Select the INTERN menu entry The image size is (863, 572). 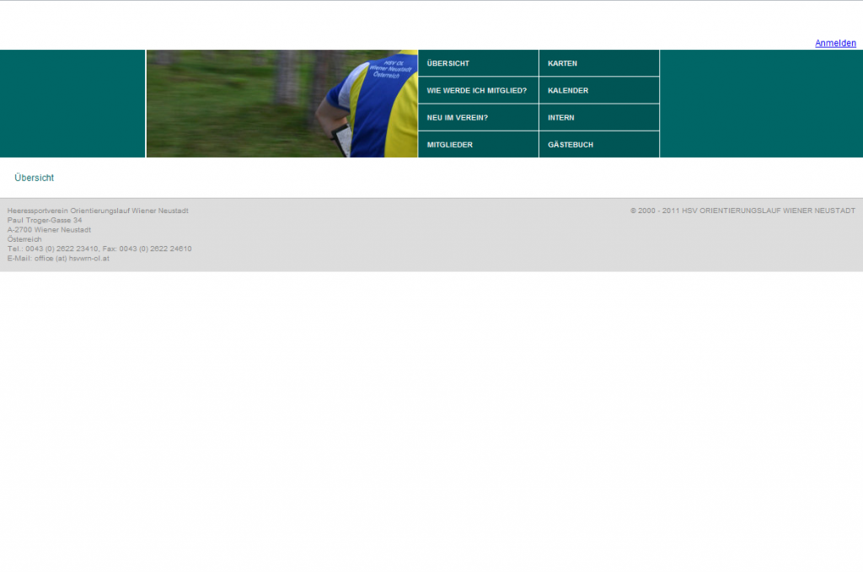click(561, 118)
